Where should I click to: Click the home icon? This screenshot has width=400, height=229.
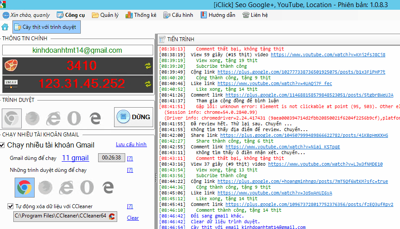click(x=5, y=27)
